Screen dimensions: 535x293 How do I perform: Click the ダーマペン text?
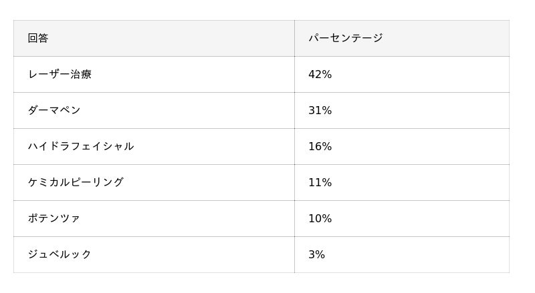54,110
